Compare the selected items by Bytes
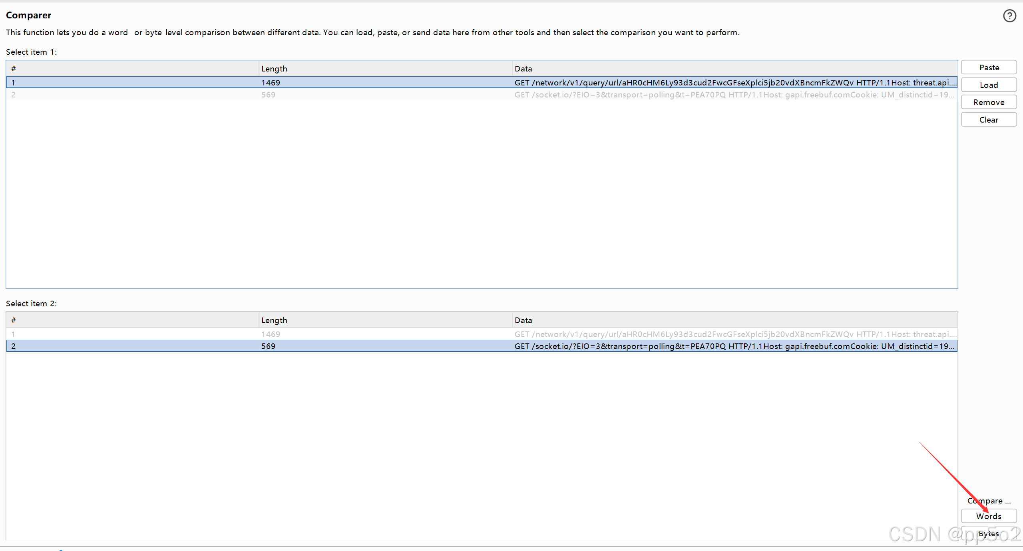The height and width of the screenshot is (551, 1023). click(988, 533)
